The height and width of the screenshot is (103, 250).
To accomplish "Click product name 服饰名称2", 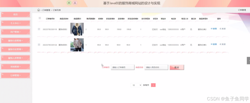I will (63, 29).
